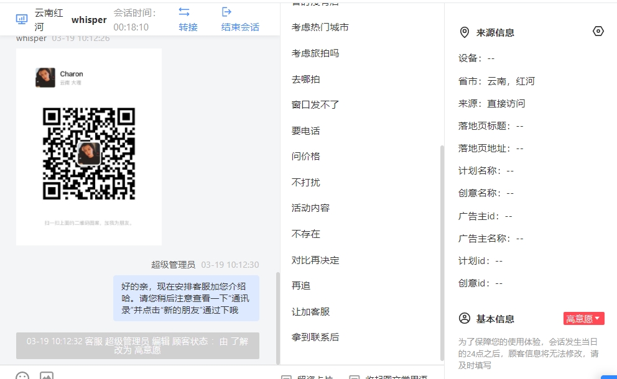The image size is (617, 379).
Task: Click the 来源：直接访问 field
Action: 491,103
